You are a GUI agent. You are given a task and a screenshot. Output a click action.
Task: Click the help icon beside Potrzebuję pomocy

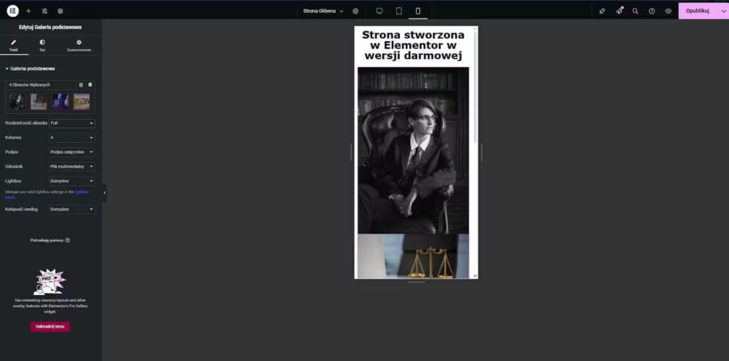pos(68,240)
